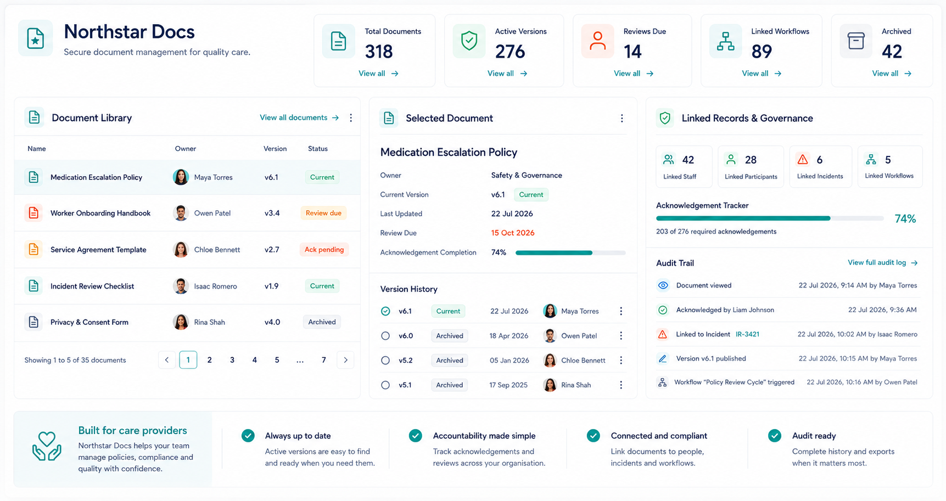Go to next page of document list
946x501 pixels.
coord(345,360)
